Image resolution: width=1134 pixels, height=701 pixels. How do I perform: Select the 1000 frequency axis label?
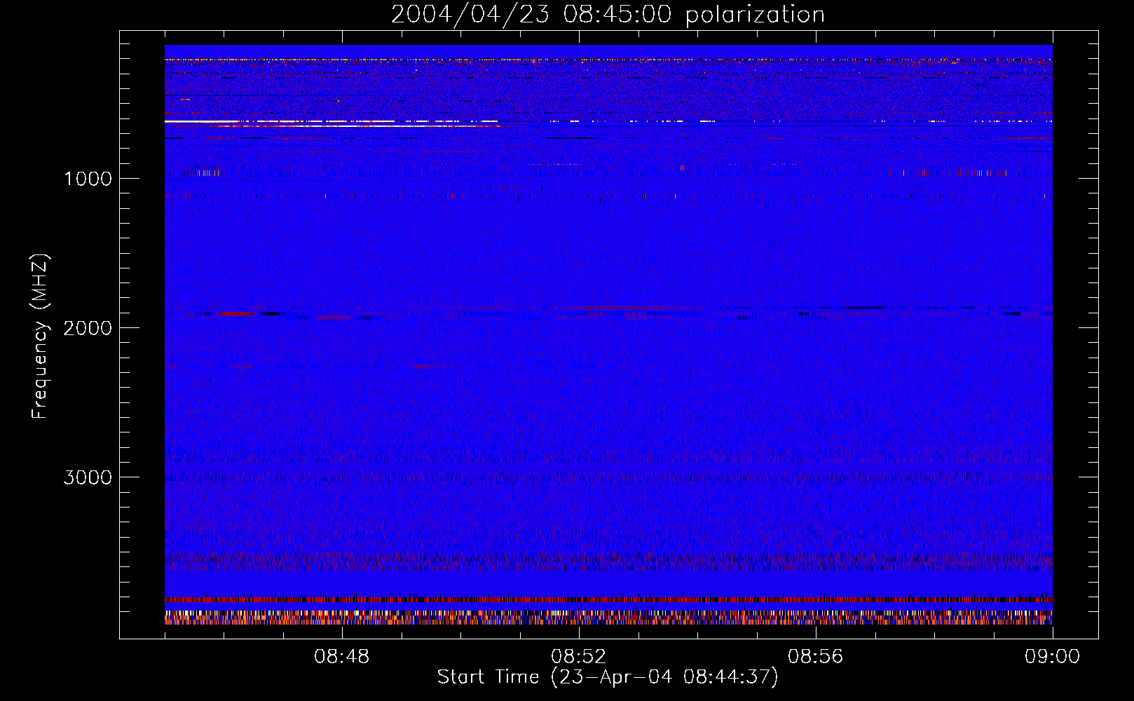tap(88, 179)
